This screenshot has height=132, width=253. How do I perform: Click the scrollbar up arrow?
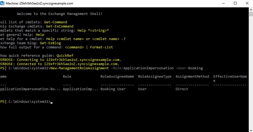click(251, 9)
